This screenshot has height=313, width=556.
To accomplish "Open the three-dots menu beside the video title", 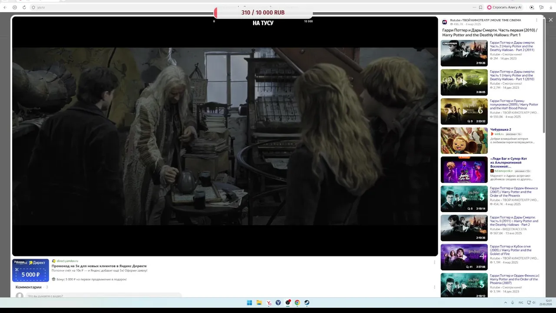I will pyautogui.click(x=536, y=20).
